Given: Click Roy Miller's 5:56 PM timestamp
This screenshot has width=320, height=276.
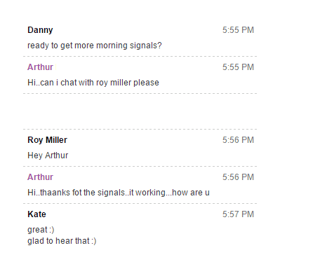Looking at the screenshot, I should 238,140.
